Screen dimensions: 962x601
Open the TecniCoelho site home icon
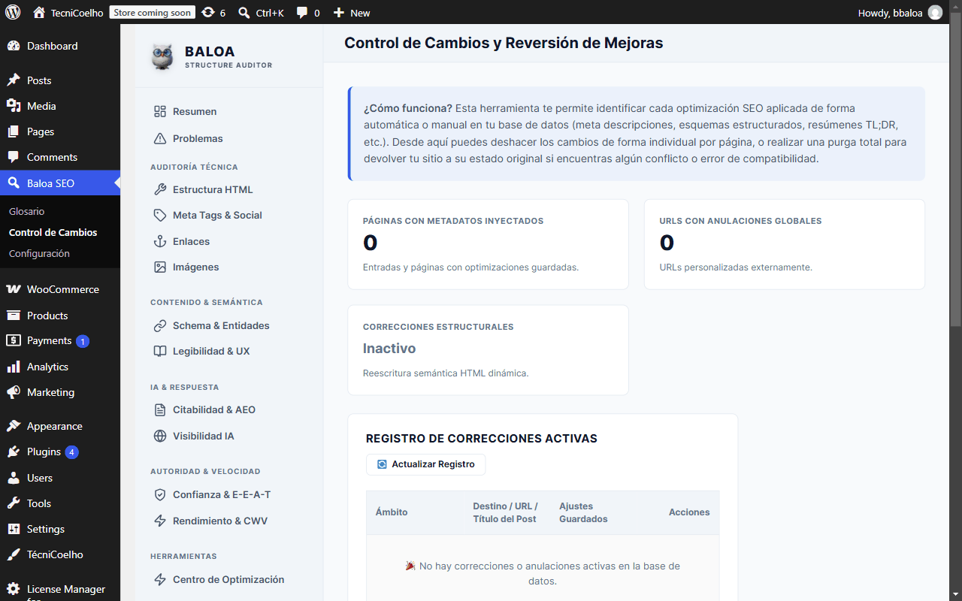click(x=39, y=12)
